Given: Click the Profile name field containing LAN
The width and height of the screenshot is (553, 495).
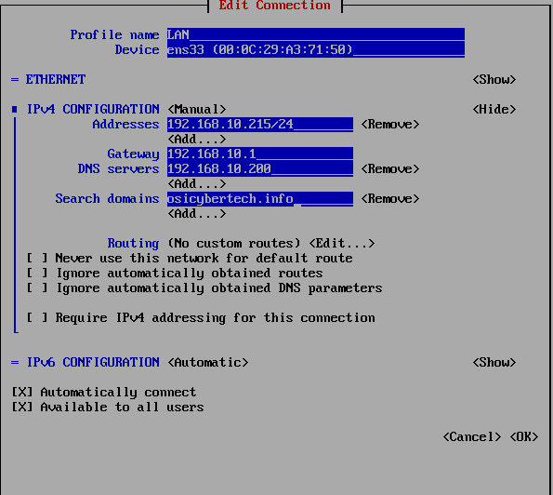Looking at the screenshot, I should point(316,34).
